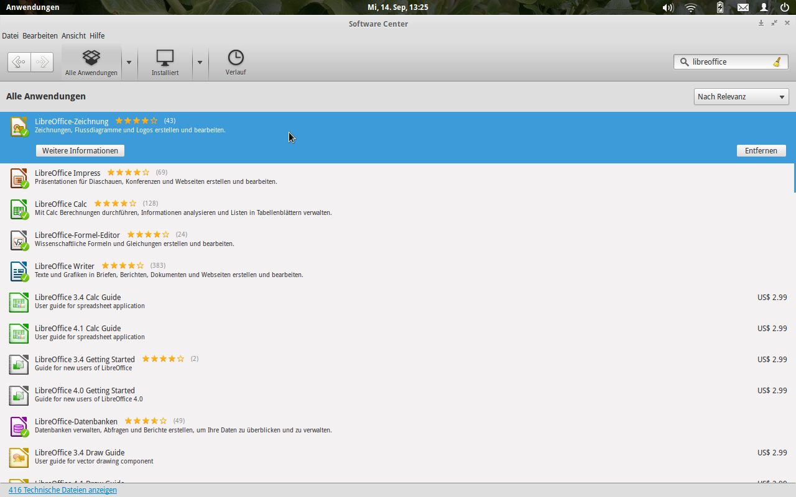796x497 pixels.
Task: Click the LibreOffice Writer app icon
Action: (x=19, y=271)
